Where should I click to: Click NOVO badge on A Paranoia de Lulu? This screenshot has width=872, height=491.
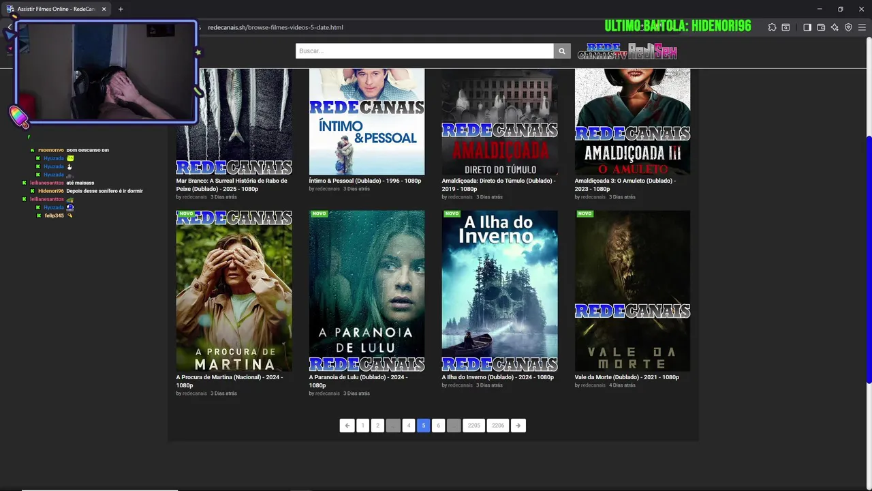pyautogui.click(x=319, y=213)
